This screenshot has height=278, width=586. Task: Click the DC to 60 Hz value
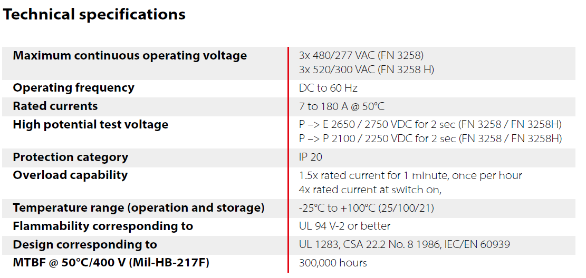point(328,88)
